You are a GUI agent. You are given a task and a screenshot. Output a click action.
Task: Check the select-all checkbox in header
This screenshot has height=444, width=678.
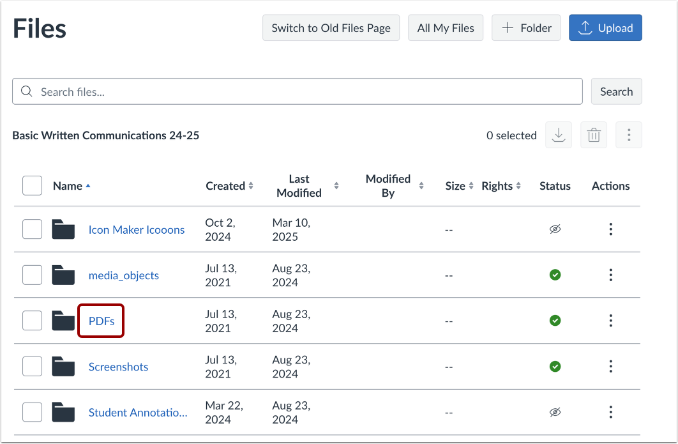(x=32, y=186)
